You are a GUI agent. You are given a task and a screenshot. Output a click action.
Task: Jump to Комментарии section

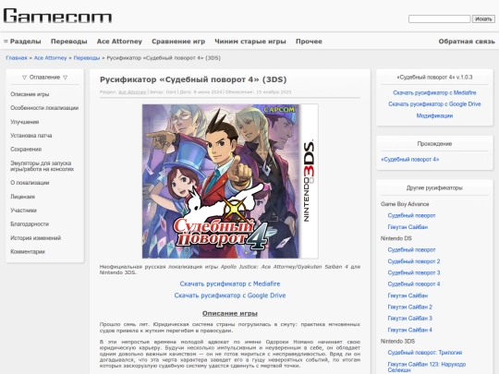[x=28, y=251]
